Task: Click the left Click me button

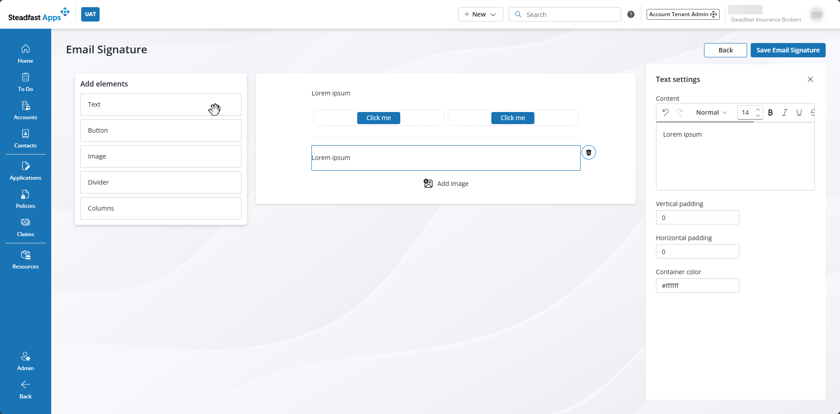Action: tap(379, 118)
